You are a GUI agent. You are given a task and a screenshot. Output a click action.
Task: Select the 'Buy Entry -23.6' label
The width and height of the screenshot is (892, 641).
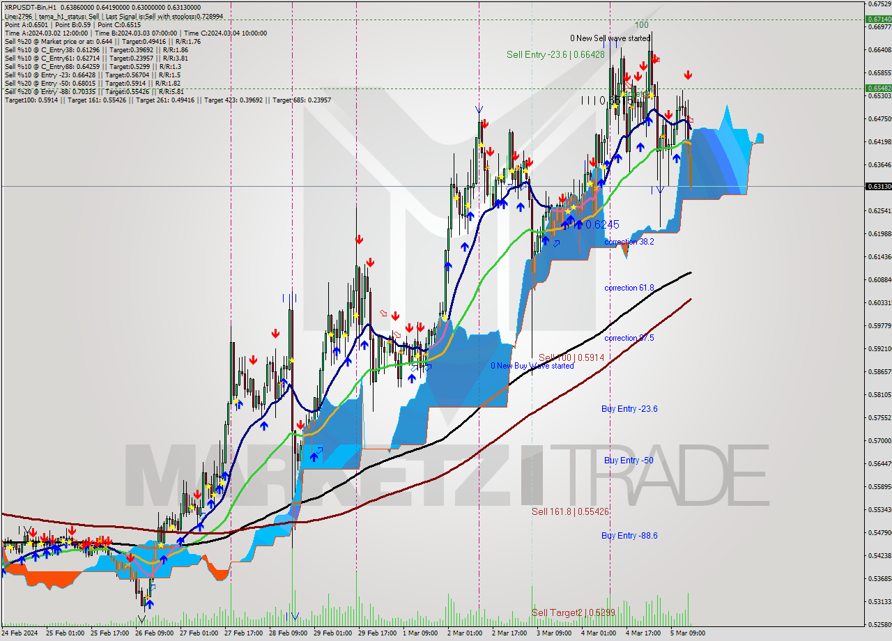629,409
